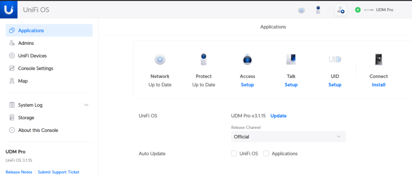The width and height of the screenshot is (412, 180).
Task: Click the Connect application tile icon
Action: [379, 60]
